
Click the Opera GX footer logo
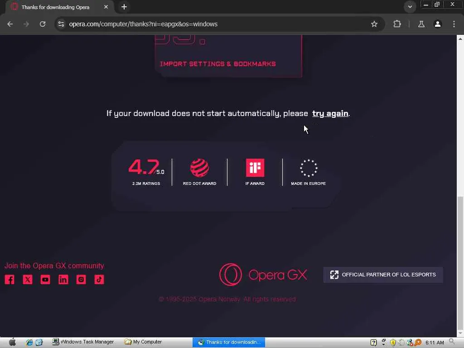(x=263, y=275)
